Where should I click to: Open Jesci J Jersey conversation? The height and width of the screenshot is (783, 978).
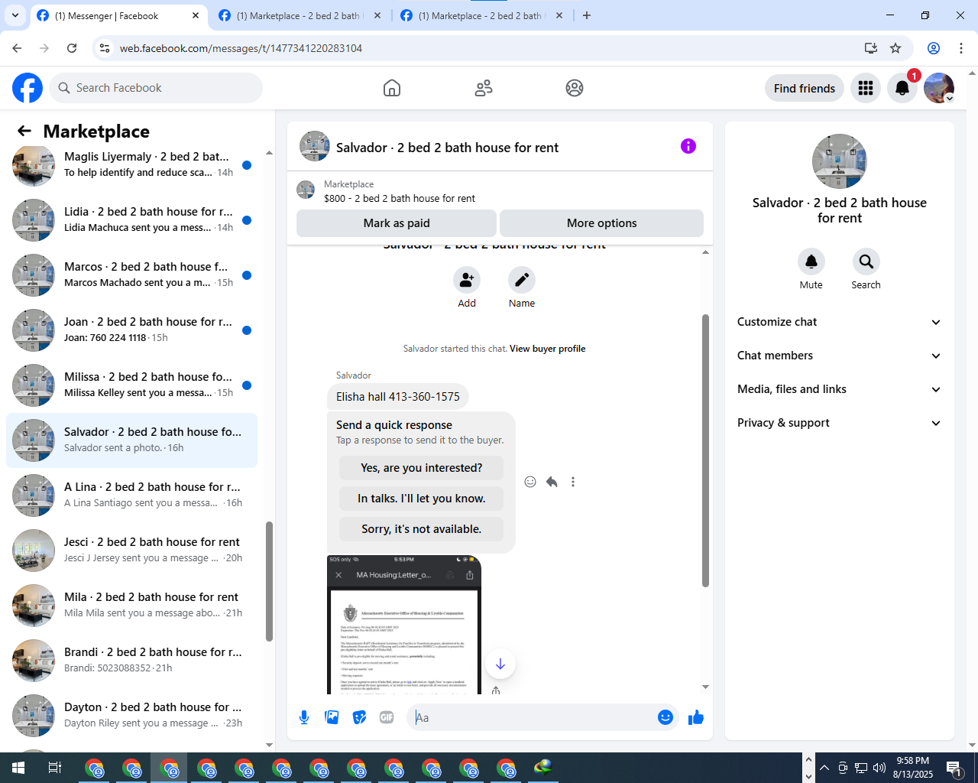point(131,551)
